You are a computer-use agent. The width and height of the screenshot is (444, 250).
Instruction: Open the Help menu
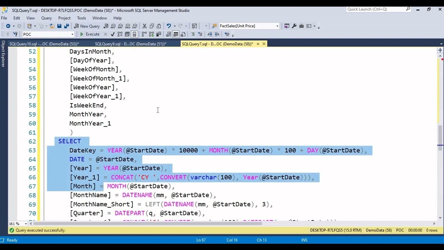click(117, 18)
